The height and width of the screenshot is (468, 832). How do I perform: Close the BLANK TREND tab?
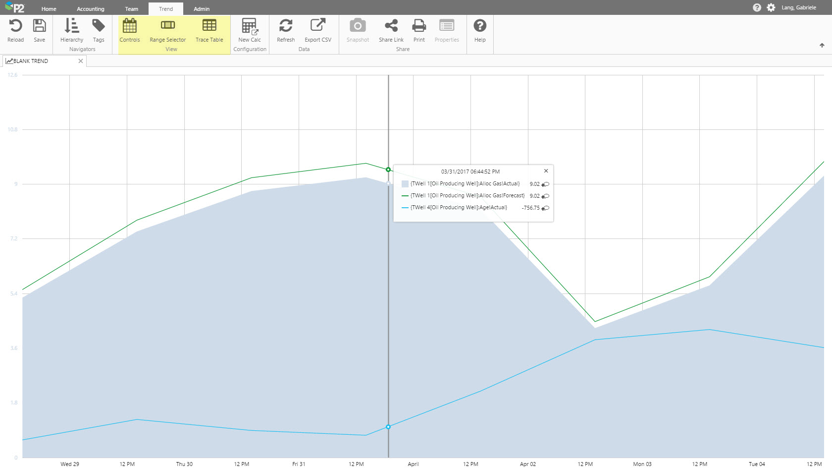click(81, 61)
